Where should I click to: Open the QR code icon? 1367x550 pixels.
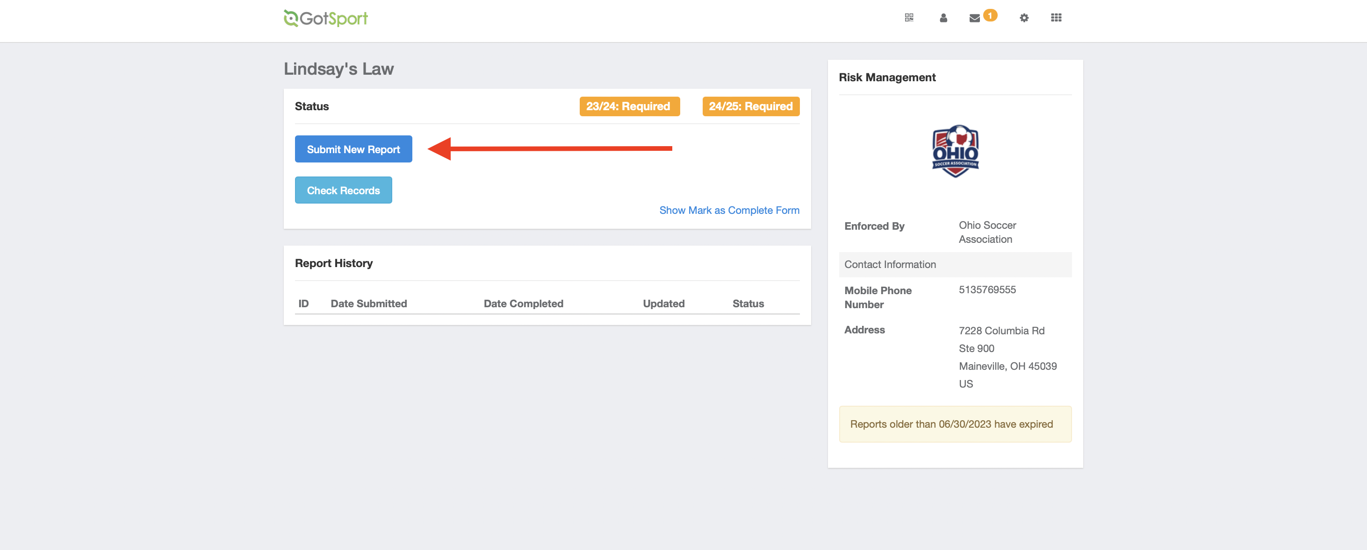pos(909,17)
